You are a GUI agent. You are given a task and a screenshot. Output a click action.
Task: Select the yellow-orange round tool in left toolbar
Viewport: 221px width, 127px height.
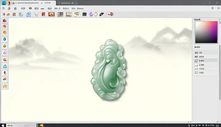pyautogui.click(x=4, y=32)
